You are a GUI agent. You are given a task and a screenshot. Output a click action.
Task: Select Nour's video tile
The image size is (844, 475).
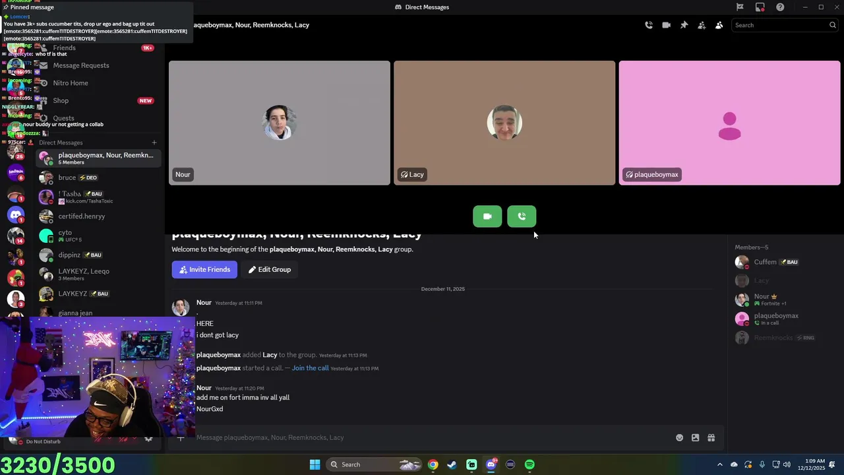(x=280, y=123)
